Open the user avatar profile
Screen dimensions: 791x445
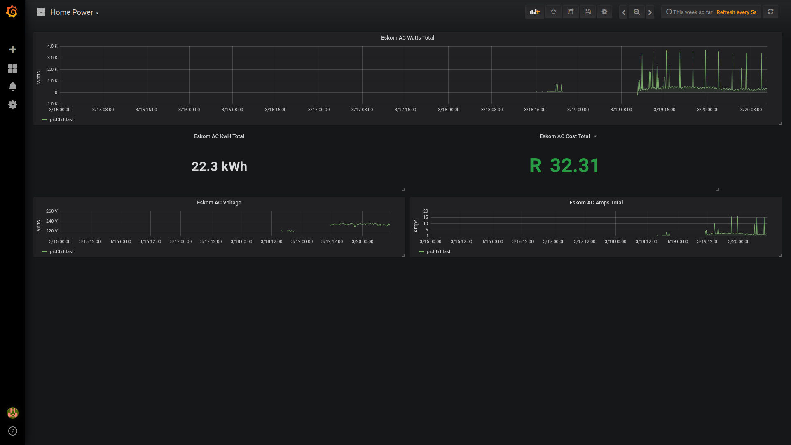click(13, 412)
